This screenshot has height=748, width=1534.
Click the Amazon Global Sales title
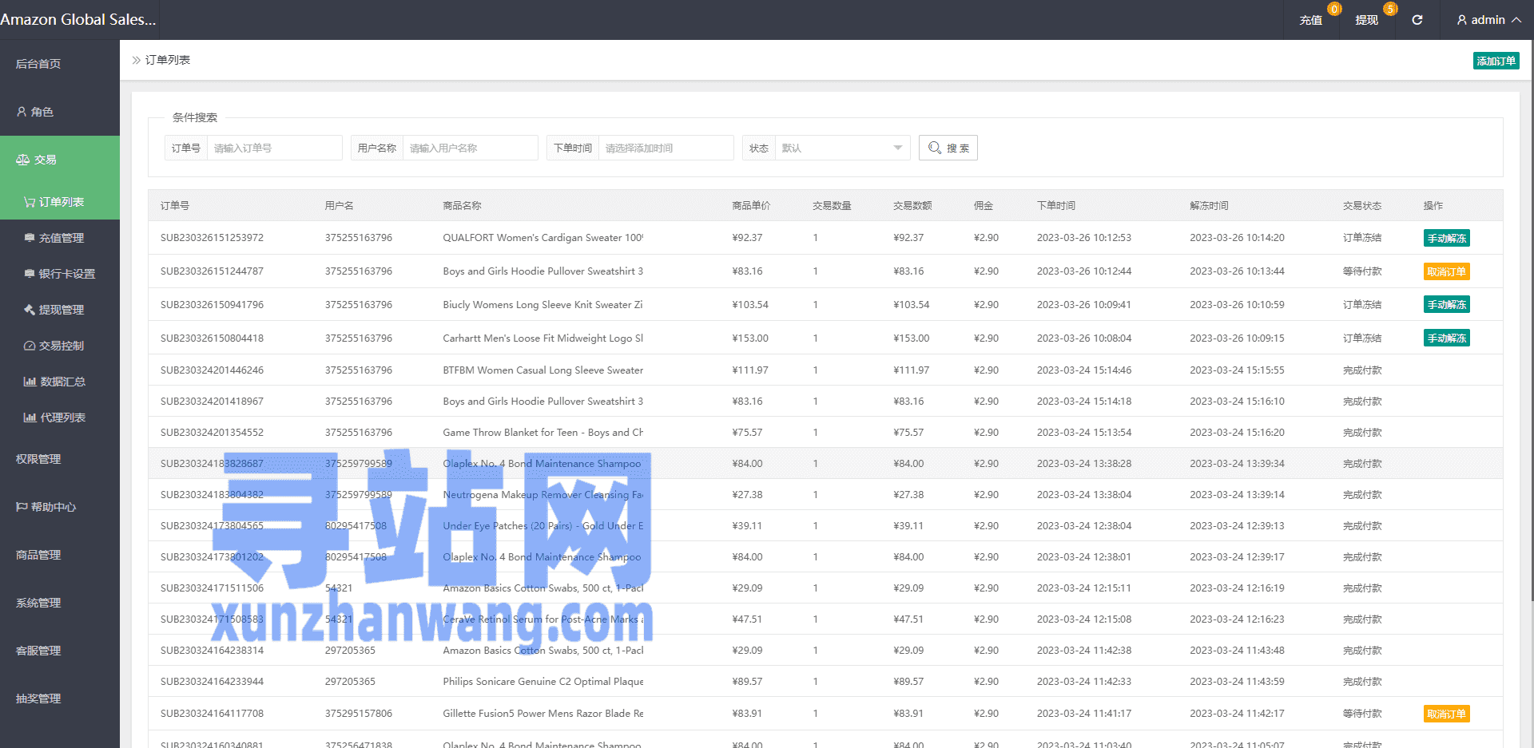pyautogui.click(x=78, y=20)
